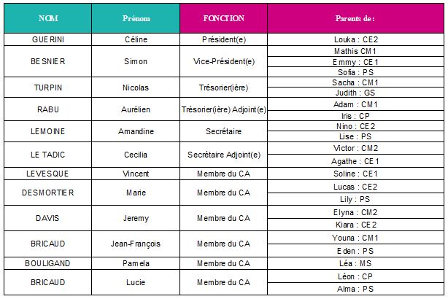Click the BOULIGAND surname cell
Screen dimensions: 448x299
coord(48,263)
